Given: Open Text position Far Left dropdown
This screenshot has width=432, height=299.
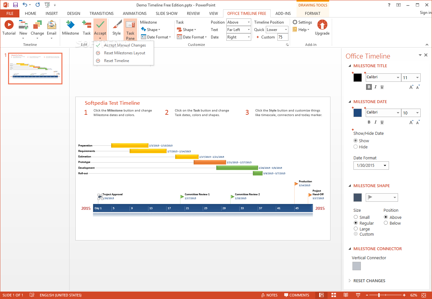Looking at the screenshot, I should point(239,30).
